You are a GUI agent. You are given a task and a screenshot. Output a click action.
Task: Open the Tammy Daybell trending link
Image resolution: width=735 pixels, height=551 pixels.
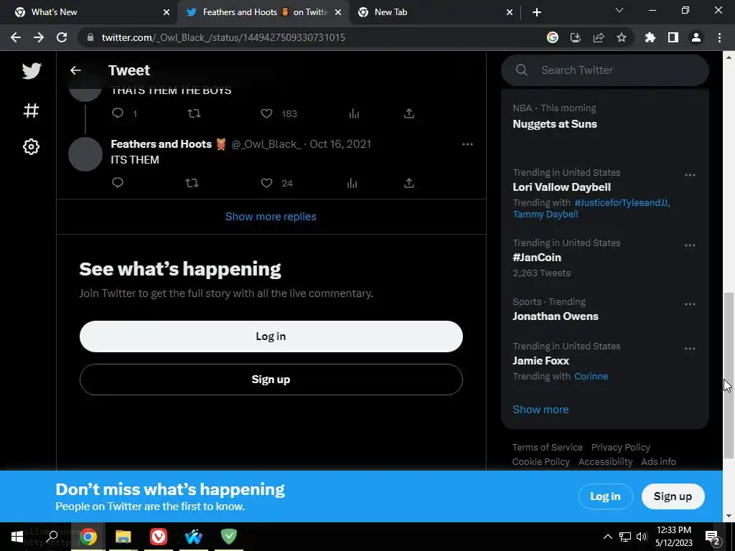pos(546,214)
